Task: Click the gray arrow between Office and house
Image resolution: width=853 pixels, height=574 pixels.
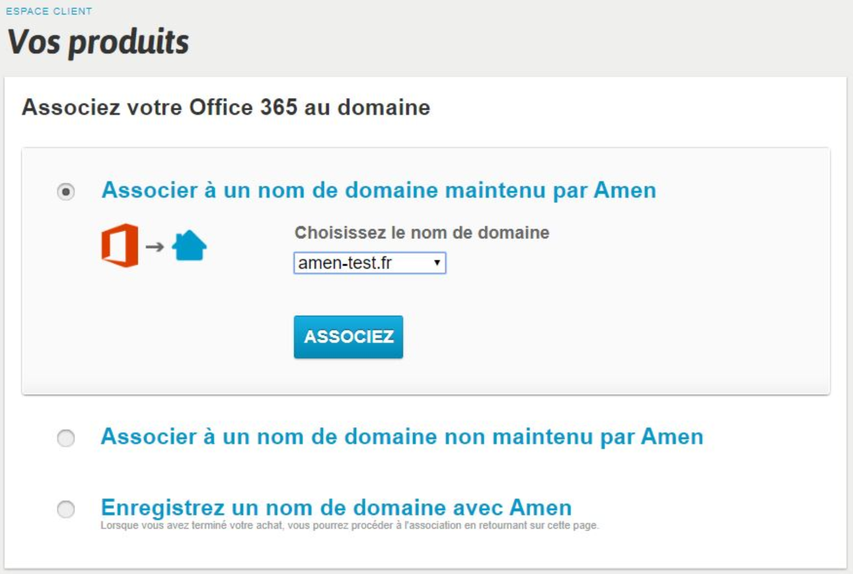Action: (x=155, y=246)
